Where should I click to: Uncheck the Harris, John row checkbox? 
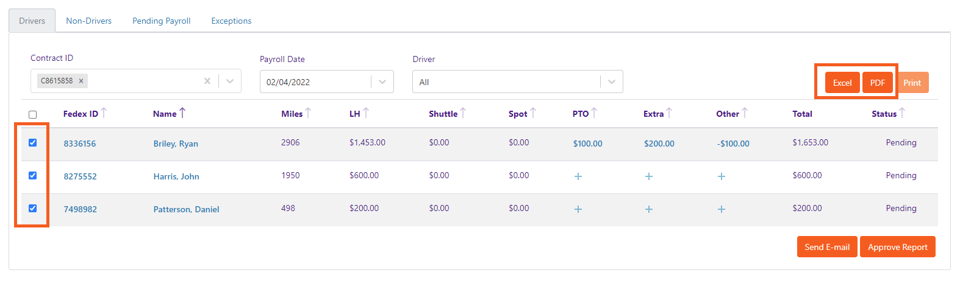click(x=33, y=176)
